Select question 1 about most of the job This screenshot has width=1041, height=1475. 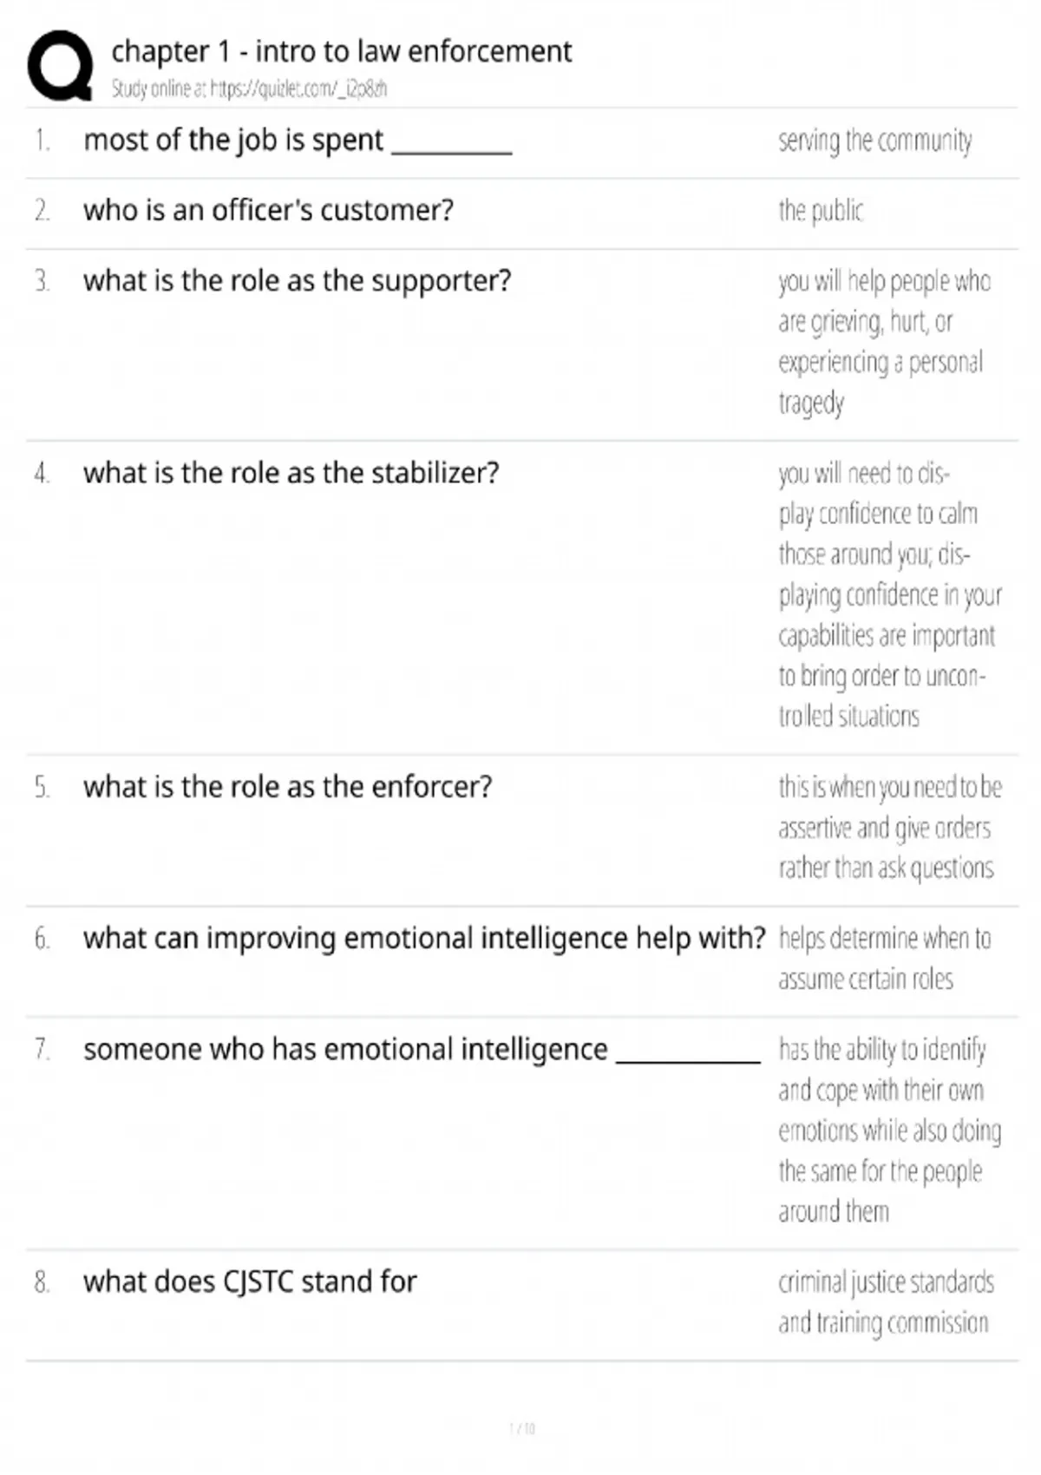pyautogui.click(x=298, y=141)
